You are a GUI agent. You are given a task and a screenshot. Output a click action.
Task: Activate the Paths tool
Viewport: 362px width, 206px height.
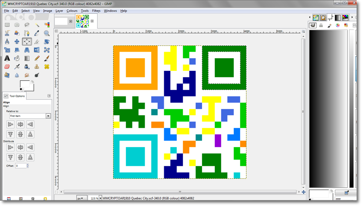27,33
